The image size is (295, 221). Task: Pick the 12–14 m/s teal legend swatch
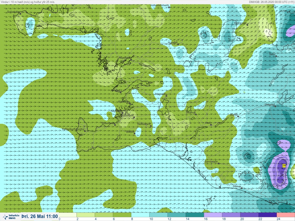177,215
